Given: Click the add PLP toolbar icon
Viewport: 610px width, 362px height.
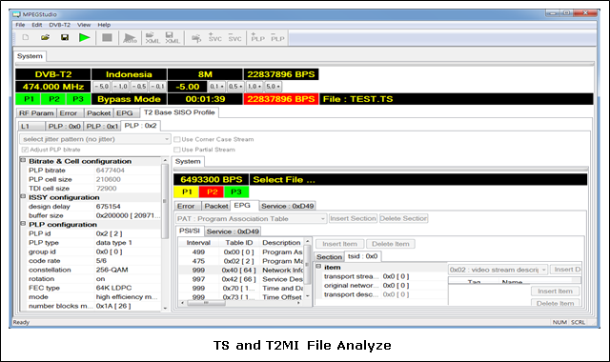Looking at the screenshot, I should [257, 38].
